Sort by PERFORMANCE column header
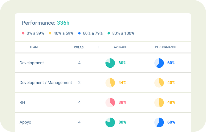 coord(166,47)
